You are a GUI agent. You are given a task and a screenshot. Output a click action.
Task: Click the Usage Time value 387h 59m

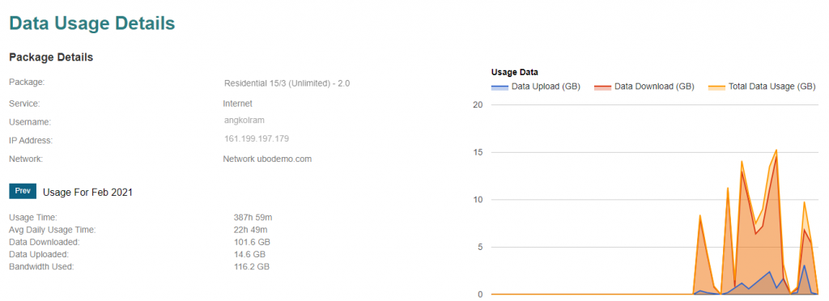coord(253,217)
